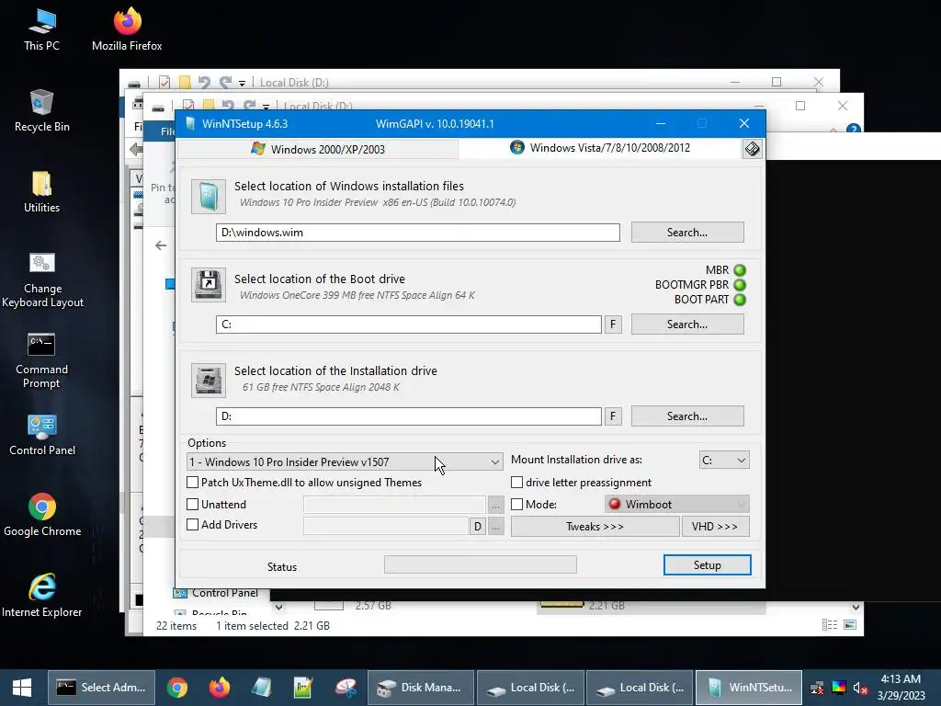Click the Installation drive D: path field
The height and width of the screenshot is (706, 941).
pos(409,416)
